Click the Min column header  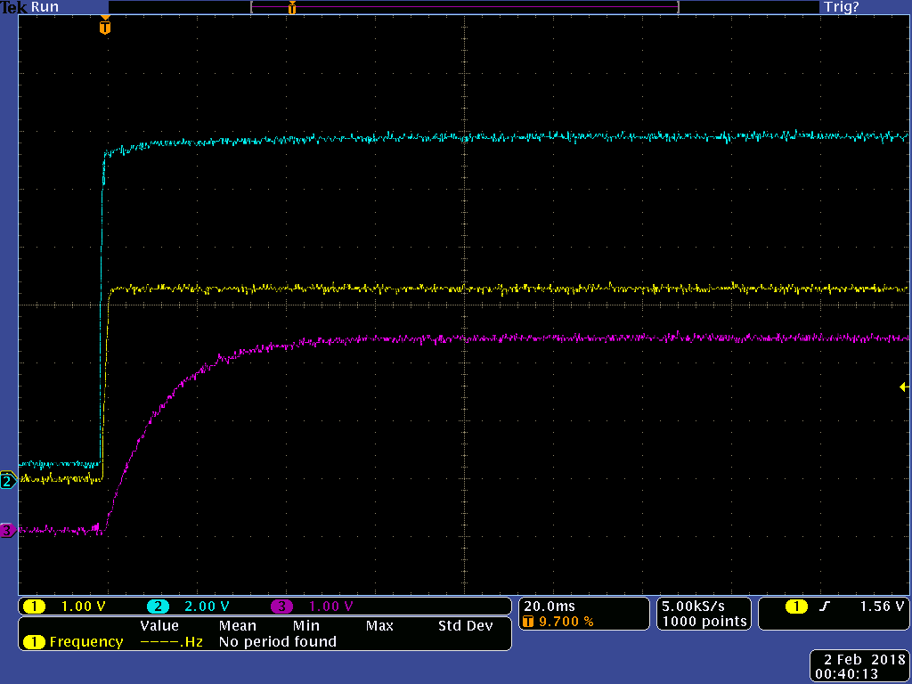click(x=306, y=626)
